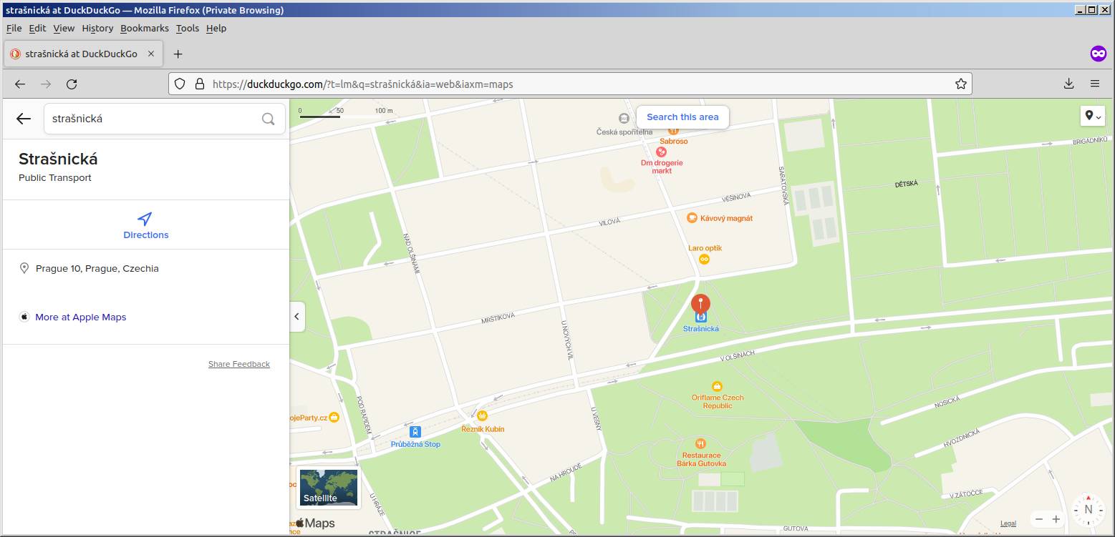1115x537 pixels.
Task: Click the location pin icon beside Prague 10
Action: [x=24, y=269]
